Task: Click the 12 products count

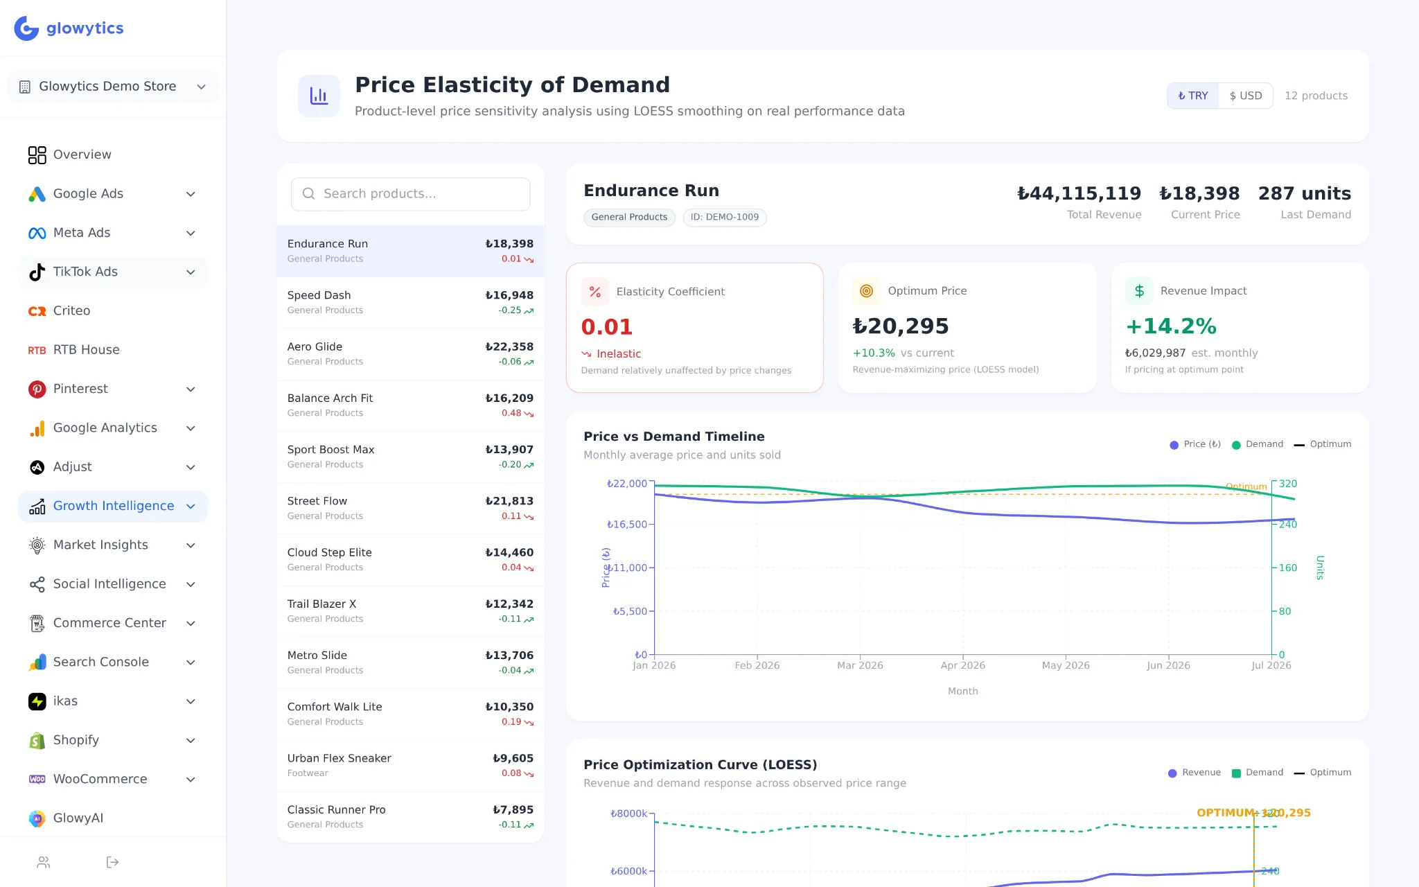Action: click(x=1316, y=96)
